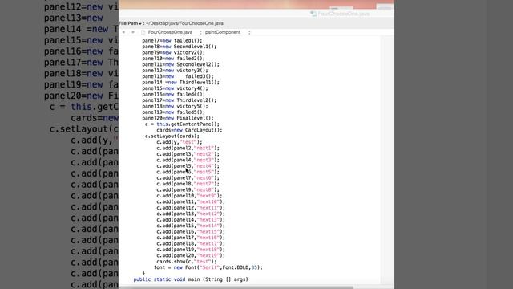Click the line 'panel17=new Thirdlevel2();'
The image size is (513, 289).
[x=180, y=100]
